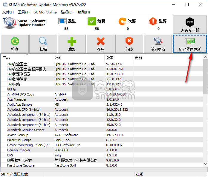208x177 pixels.
Task: Click the 忽略 (Ignore) shield button
Action: pos(129,44)
